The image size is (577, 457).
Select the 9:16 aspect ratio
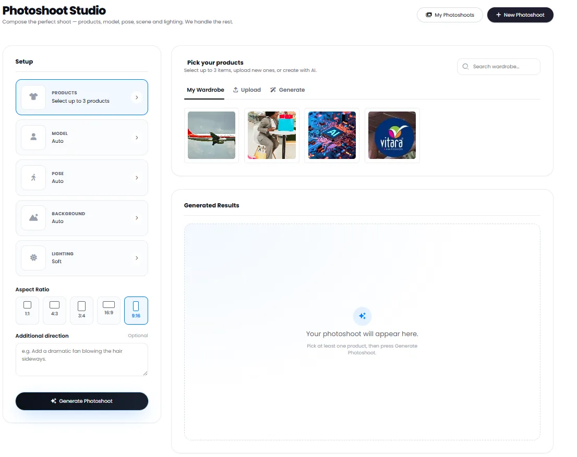136,310
